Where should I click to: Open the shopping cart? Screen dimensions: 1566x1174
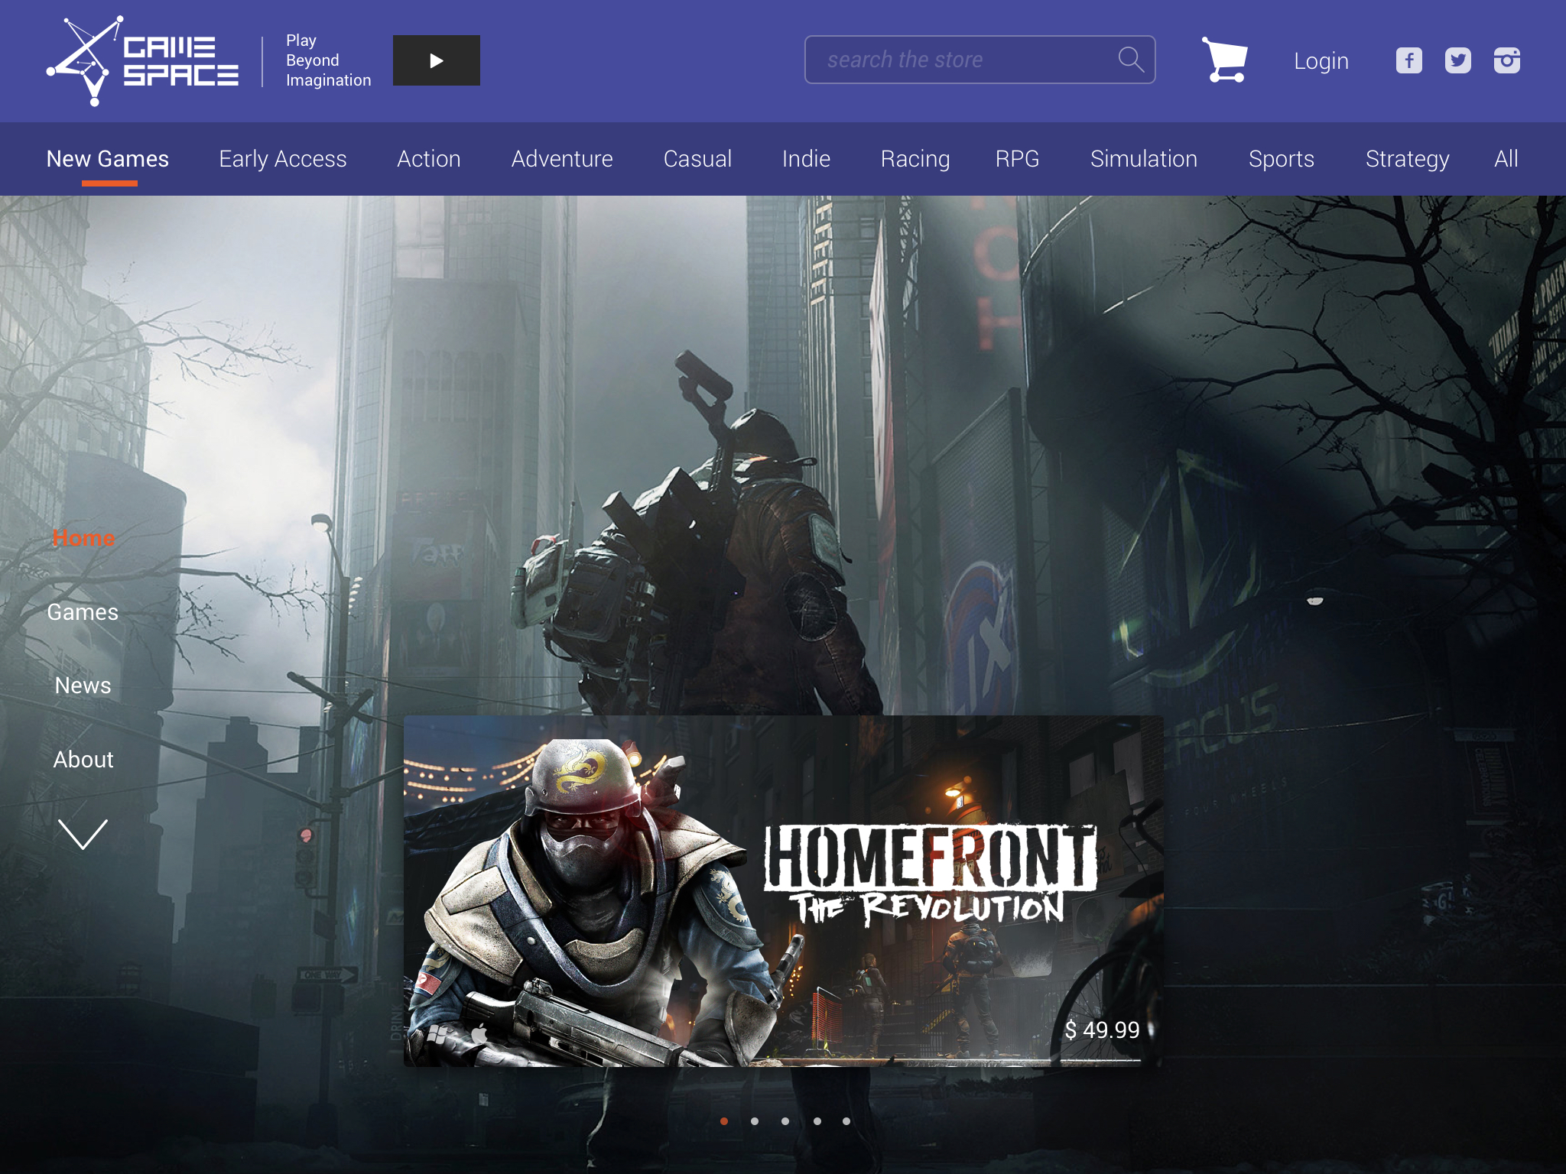point(1224,60)
